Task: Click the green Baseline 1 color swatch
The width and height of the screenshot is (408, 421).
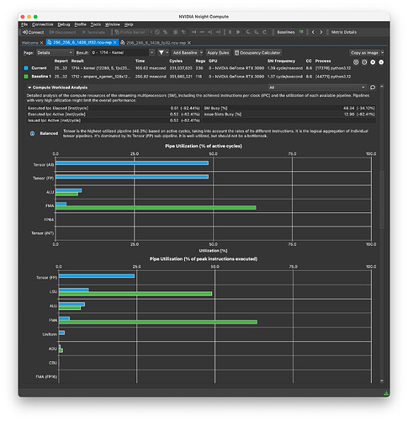Action: pyautogui.click(x=26, y=77)
